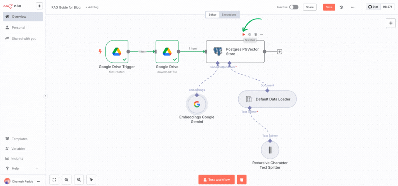Toggle the Inactive workflow switch
398x186 pixels.
coord(293,7)
